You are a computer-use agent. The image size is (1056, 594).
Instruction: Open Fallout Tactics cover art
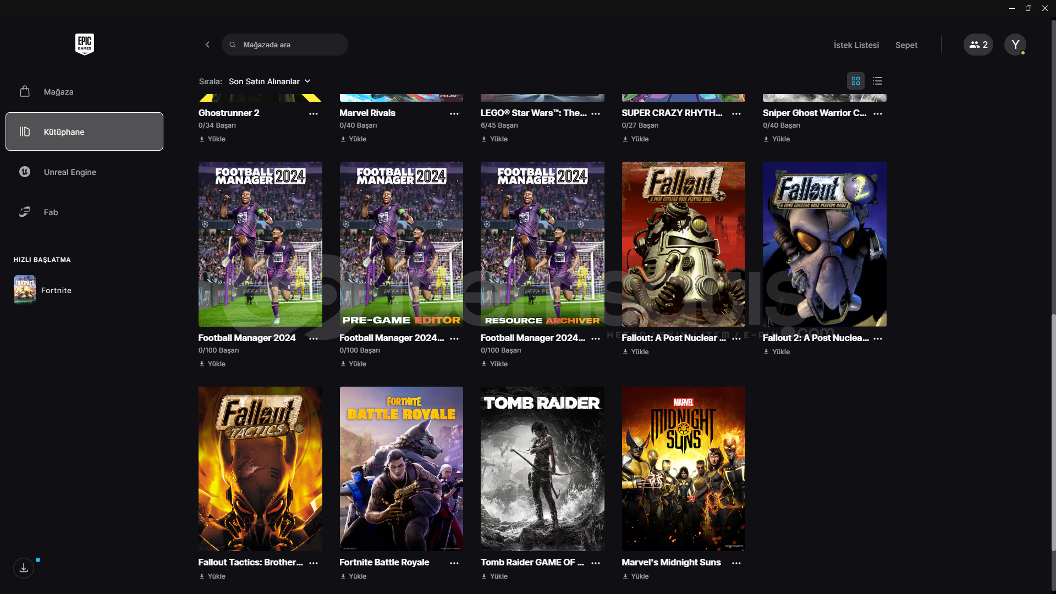[260, 469]
